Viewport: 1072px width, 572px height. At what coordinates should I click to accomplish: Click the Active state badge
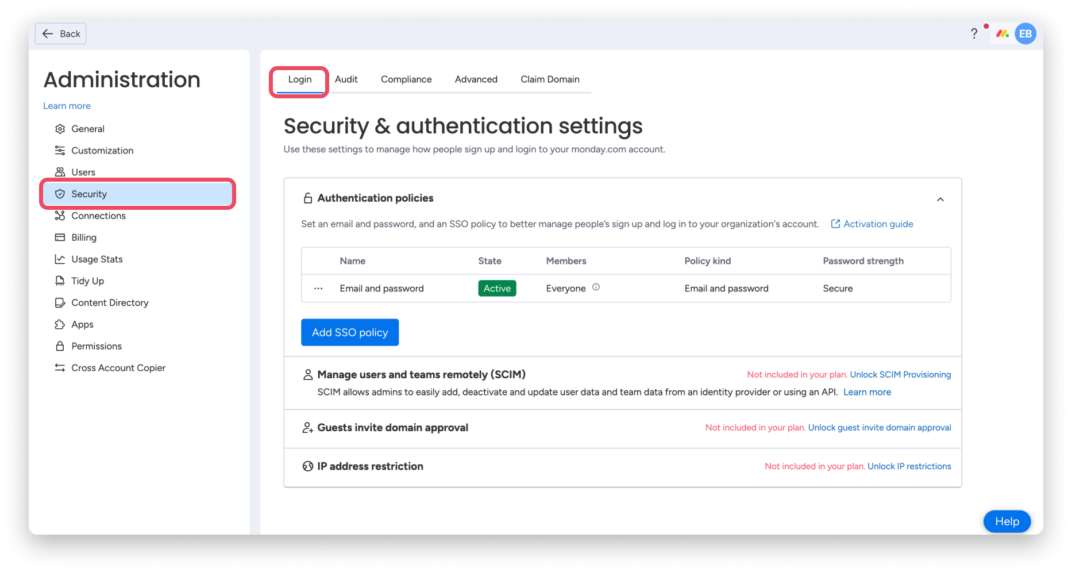point(497,289)
